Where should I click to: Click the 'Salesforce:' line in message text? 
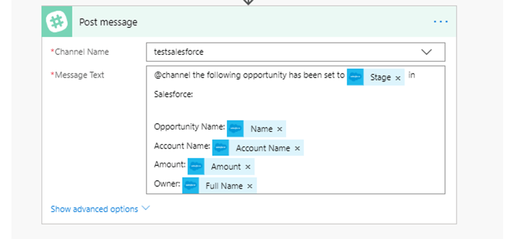pos(174,94)
